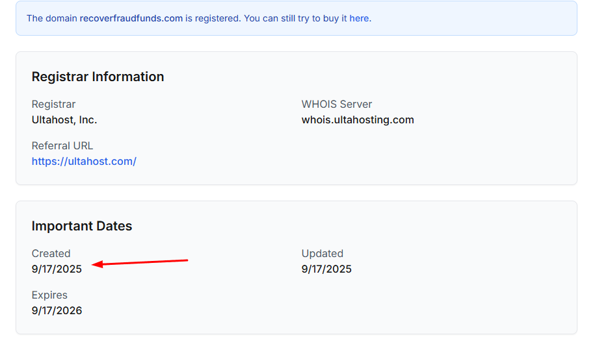Click the Updated label

tap(322, 253)
